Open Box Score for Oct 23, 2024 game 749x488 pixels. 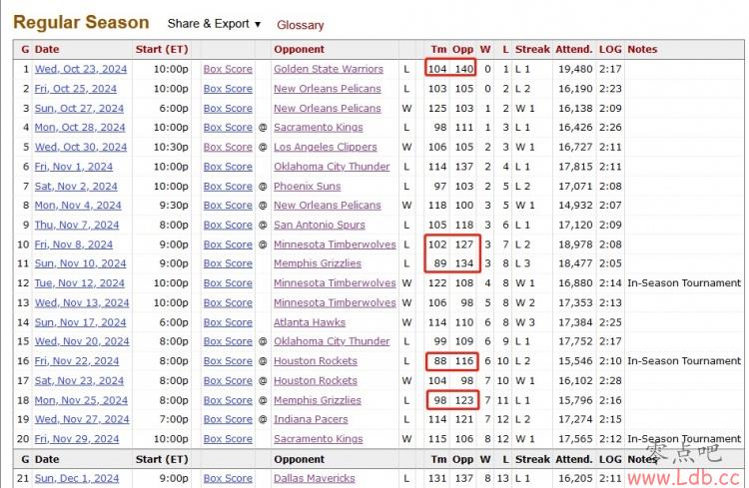pyautogui.click(x=228, y=69)
